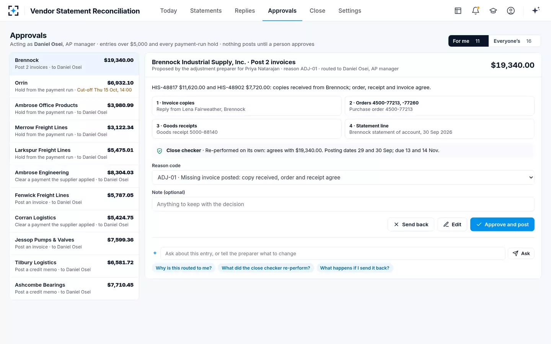Open the layout panel icon in header
The image size is (551, 344).
(x=458, y=11)
